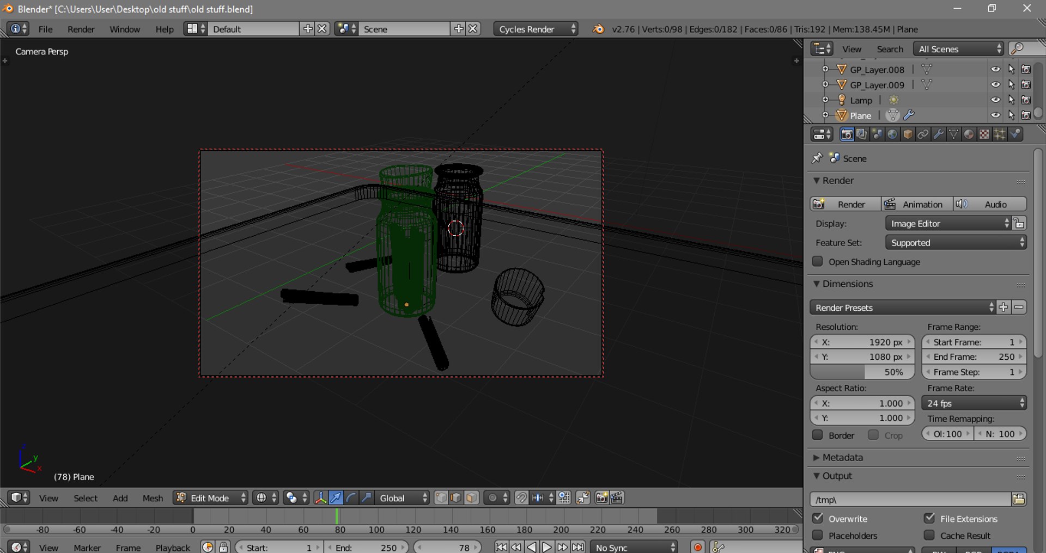Select the rotate manipulator arc icon
This screenshot has height=553, width=1046.
351,497
